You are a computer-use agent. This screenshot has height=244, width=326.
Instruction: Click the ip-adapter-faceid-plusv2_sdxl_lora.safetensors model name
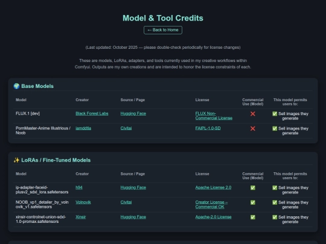click(42, 190)
